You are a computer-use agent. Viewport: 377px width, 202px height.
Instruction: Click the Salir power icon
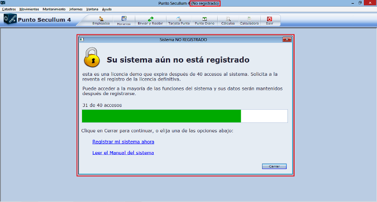(x=270, y=21)
